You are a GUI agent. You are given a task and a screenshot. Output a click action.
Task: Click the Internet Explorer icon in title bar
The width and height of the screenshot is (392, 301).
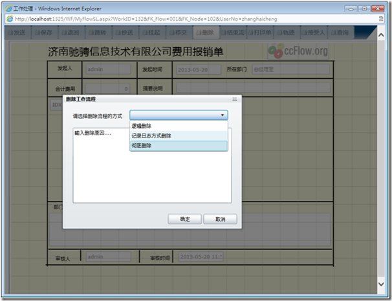8,8
